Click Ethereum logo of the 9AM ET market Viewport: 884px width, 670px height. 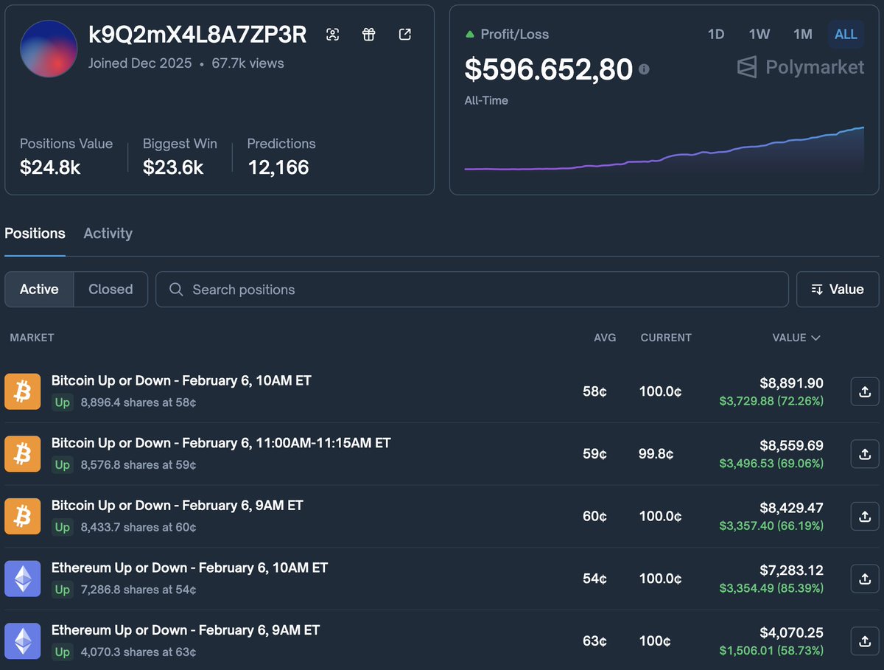[x=23, y=641]
